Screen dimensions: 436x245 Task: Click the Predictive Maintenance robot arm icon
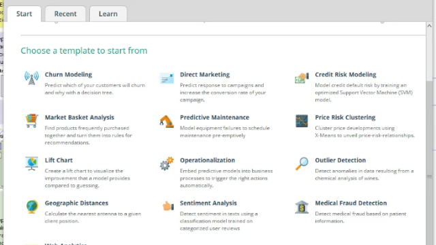coord(166,121)
